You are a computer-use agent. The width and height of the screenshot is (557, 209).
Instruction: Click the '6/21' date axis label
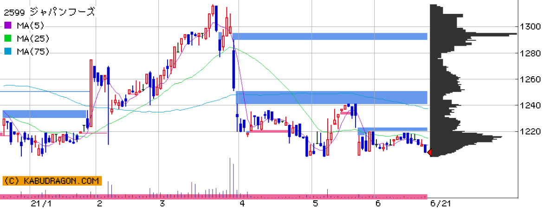[x=440, y=203]
